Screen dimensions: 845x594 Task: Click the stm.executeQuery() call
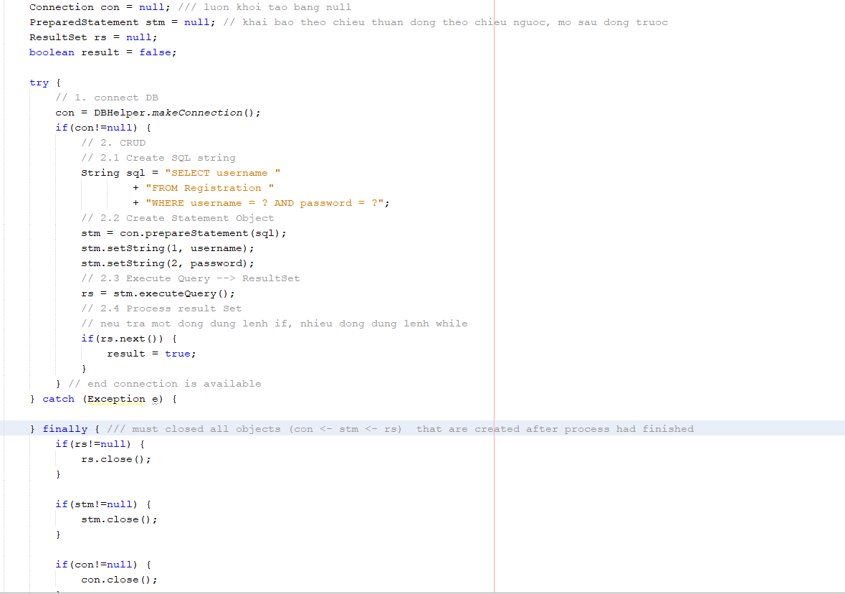[x=173, y=293]
